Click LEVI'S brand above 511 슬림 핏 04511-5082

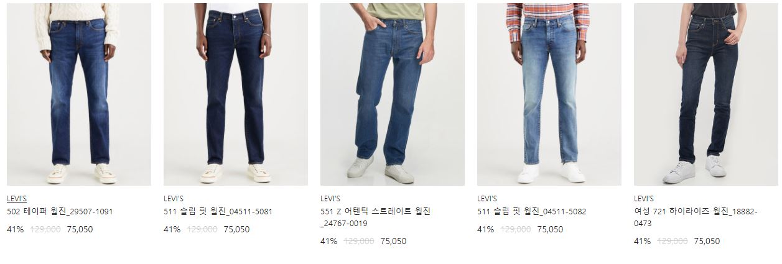coord(487,199)
